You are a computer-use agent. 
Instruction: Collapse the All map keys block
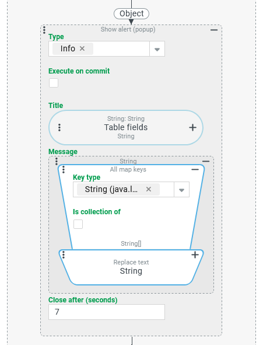(195, 169)
